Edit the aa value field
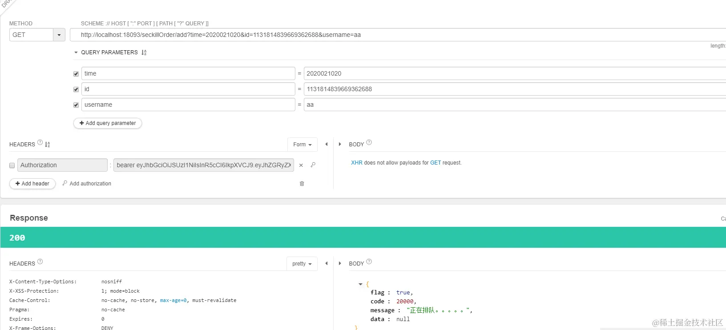The width and height of the screenshot is (726, 330). pos(515,105)
